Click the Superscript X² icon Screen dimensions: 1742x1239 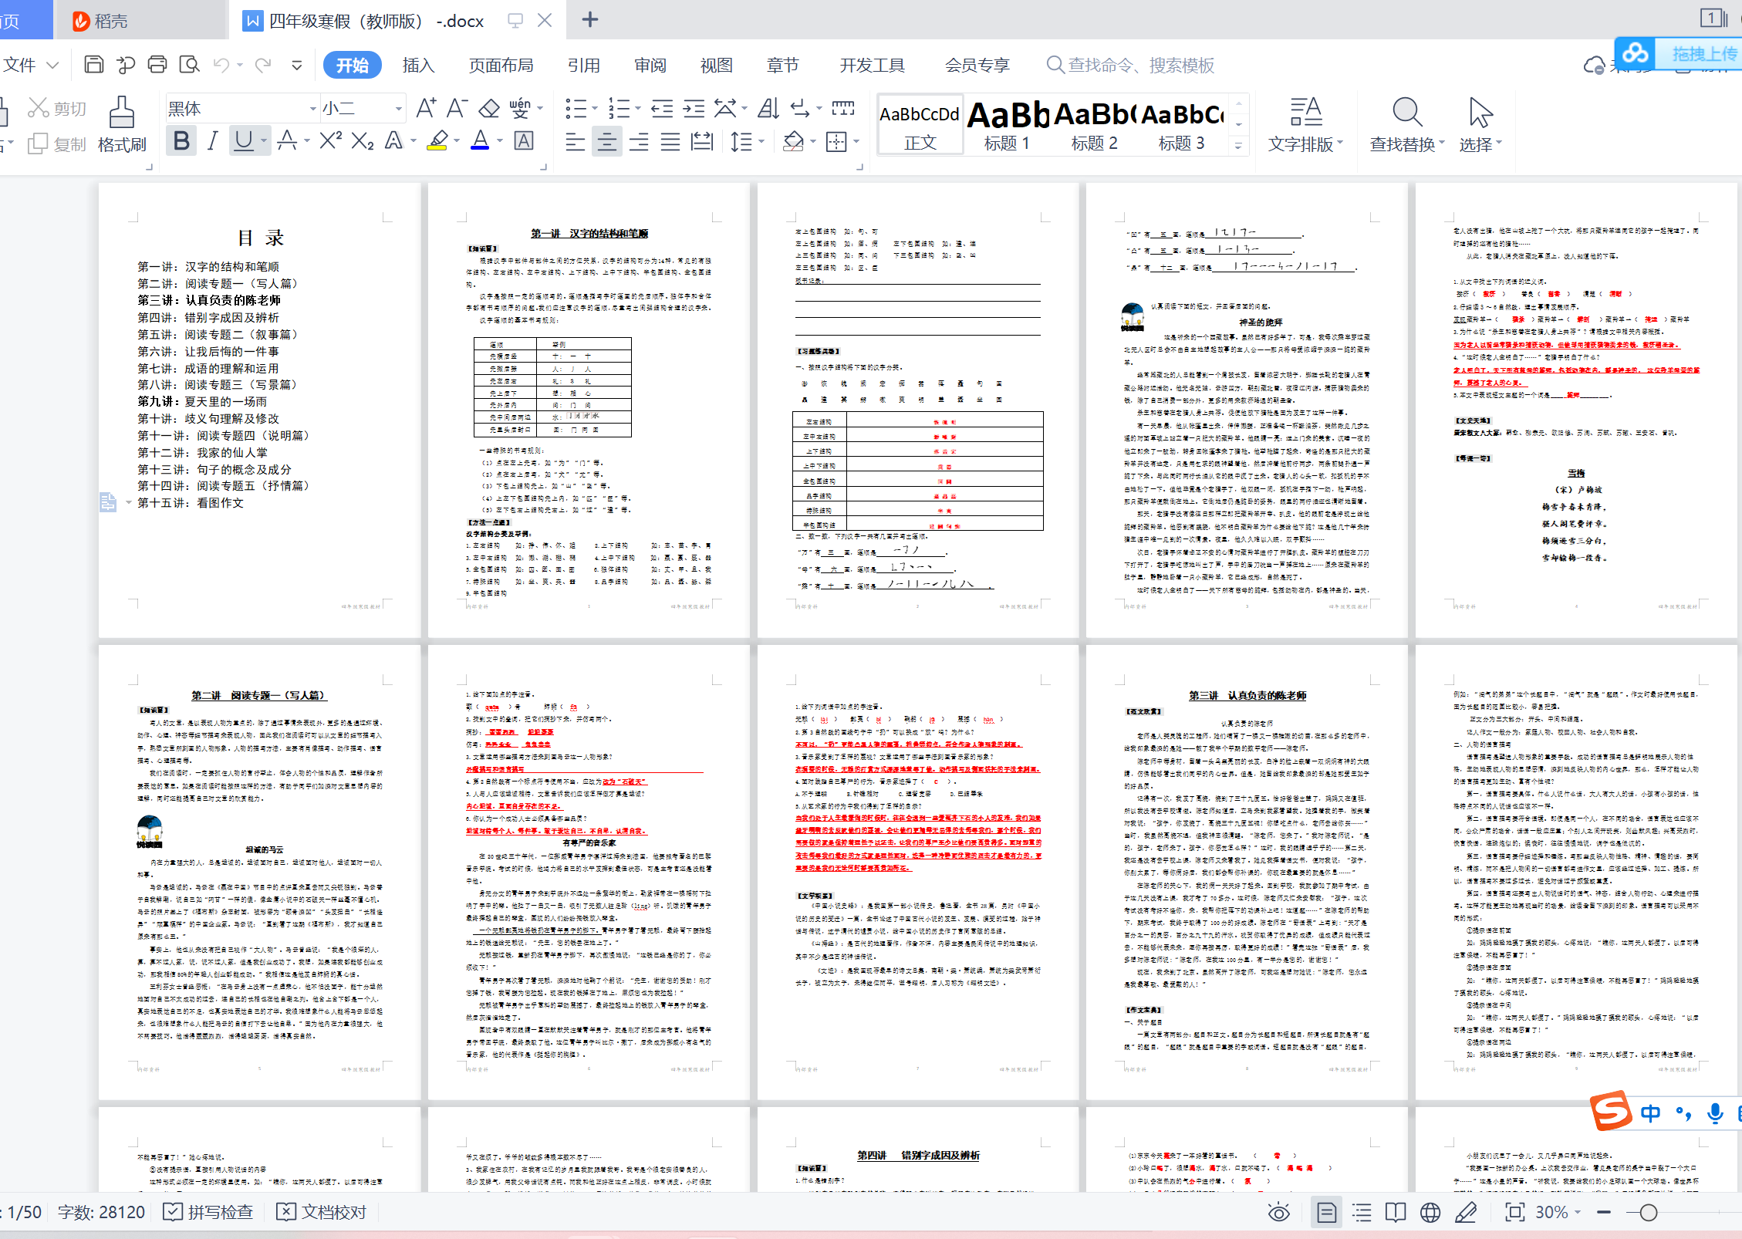click(x=330, y=140)
